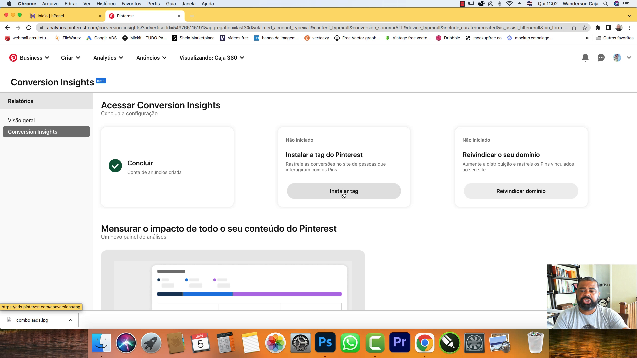Open WhatsApp from the dock
This screenshot has height=358, width=637.
[350, 343]
